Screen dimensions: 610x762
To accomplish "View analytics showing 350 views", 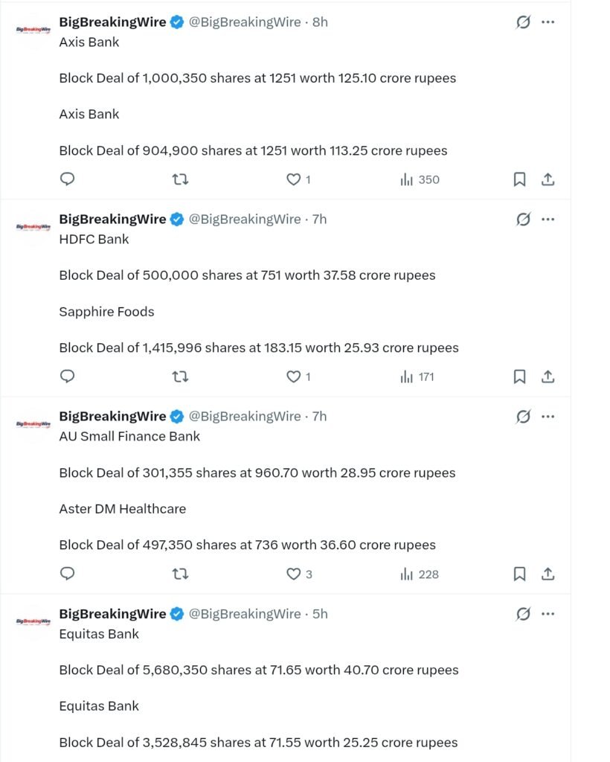I will [420, 180].
